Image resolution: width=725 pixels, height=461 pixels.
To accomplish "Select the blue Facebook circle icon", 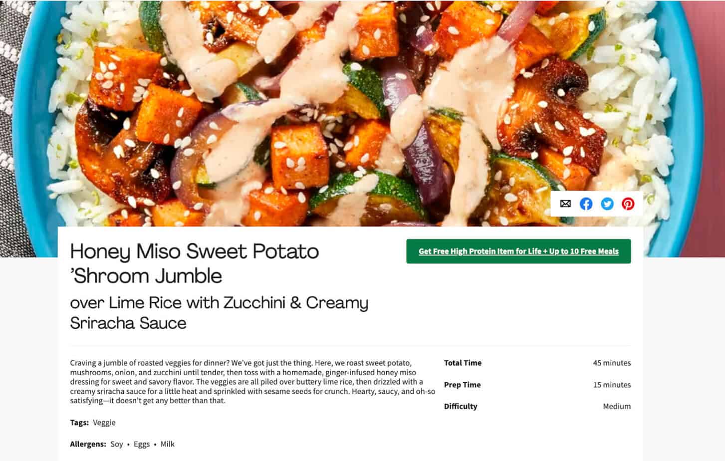I will (586, 204).
